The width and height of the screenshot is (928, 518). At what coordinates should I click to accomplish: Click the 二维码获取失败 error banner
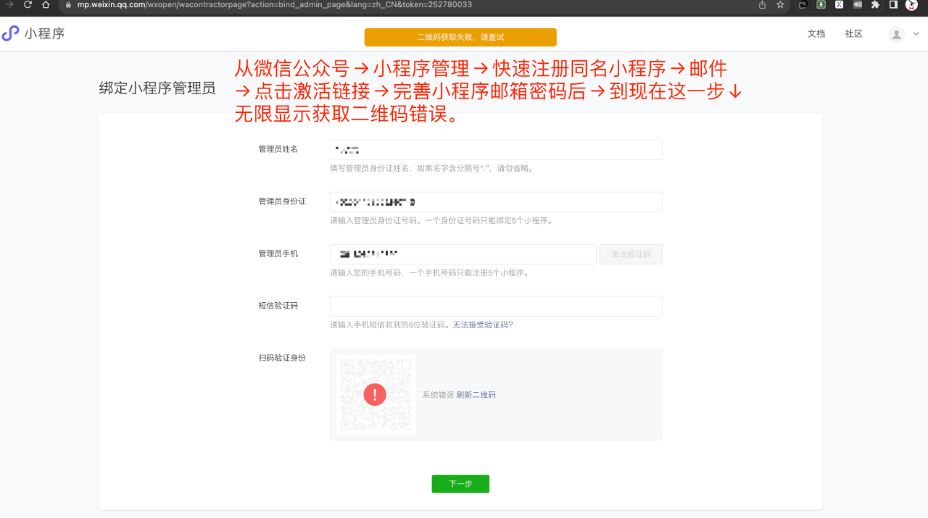tap(460, 37)
